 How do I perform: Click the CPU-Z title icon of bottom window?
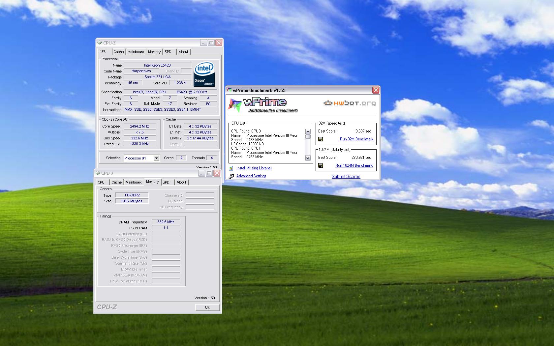click(x=98, y=173)
